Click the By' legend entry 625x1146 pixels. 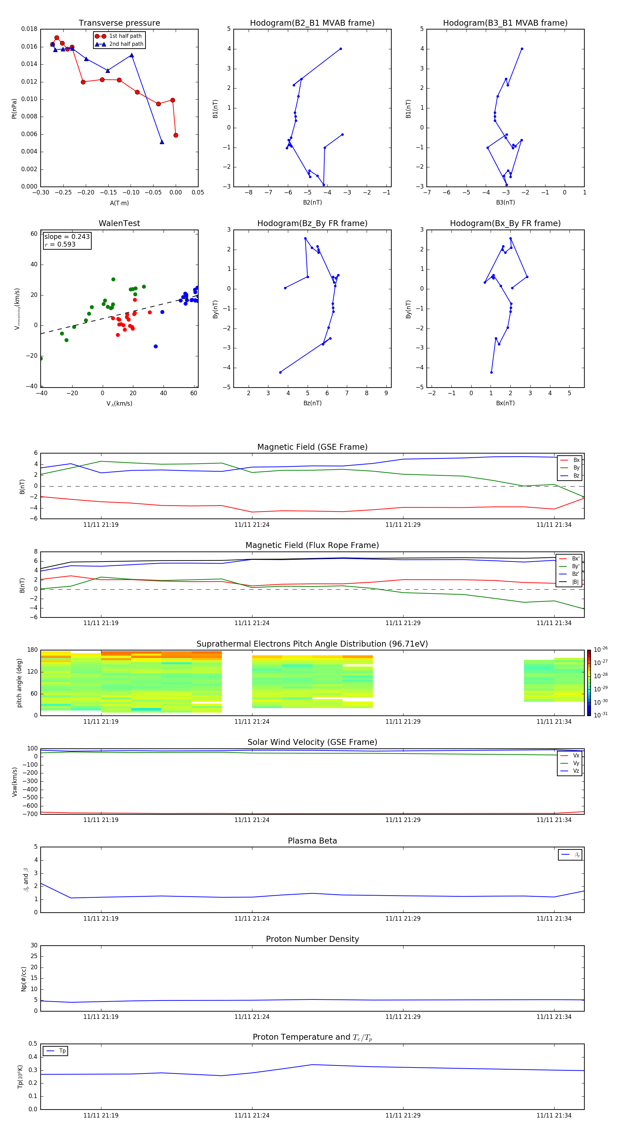[569, 566]
